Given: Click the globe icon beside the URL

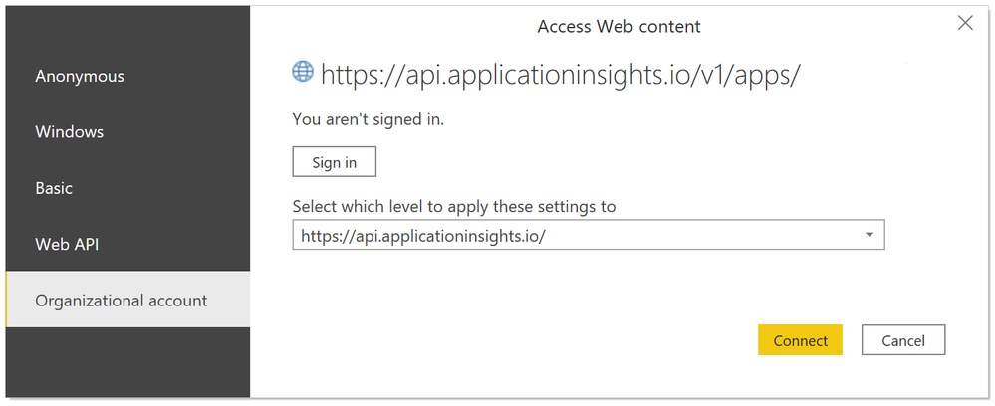Looking at the screenshot, I should click(x=303, y=71).
